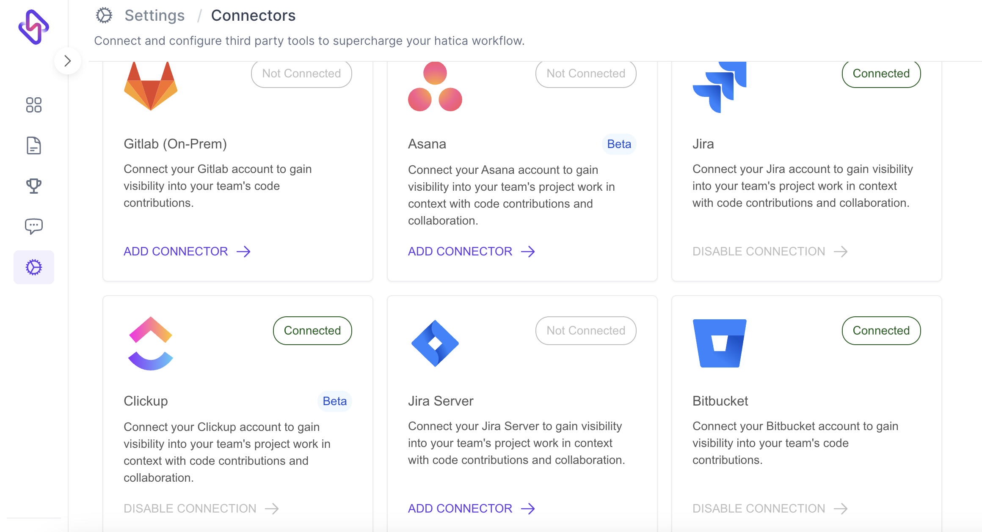Open the Settings breadcrumb
This screenshot has width=982, height=532.
[x=154, y=15]
